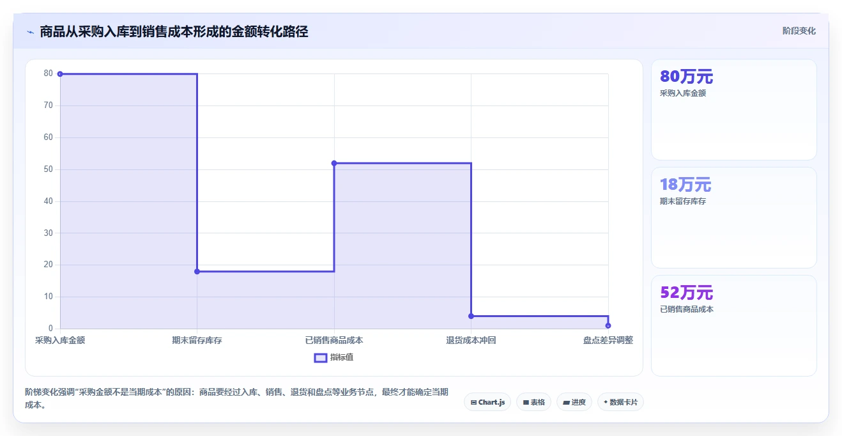
Task: Click the x-axis label 采购入库金额
Action: coord(60,340)
